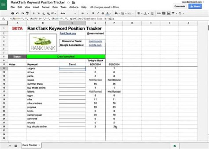Click the Insert comment icon
The height and width of the screenshot is (149, 209).
click(x=164, y=13)
